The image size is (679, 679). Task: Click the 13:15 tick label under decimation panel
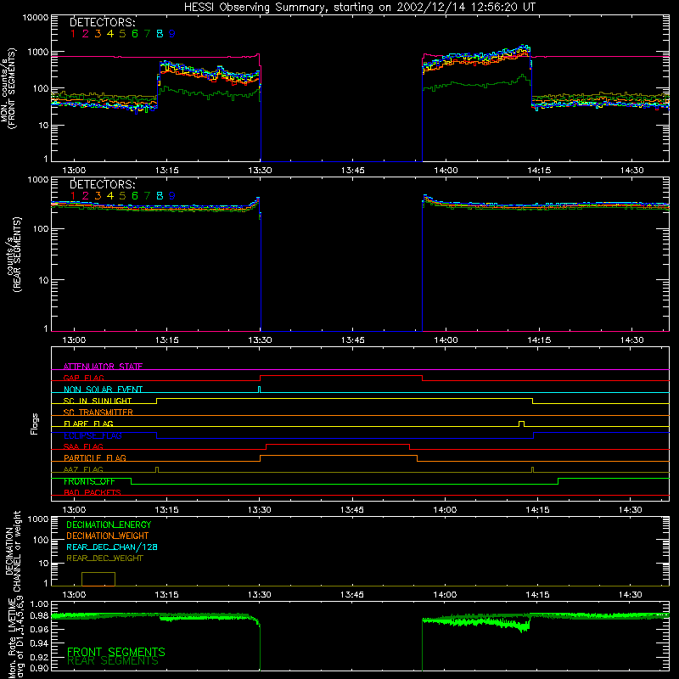pos(166,595)
